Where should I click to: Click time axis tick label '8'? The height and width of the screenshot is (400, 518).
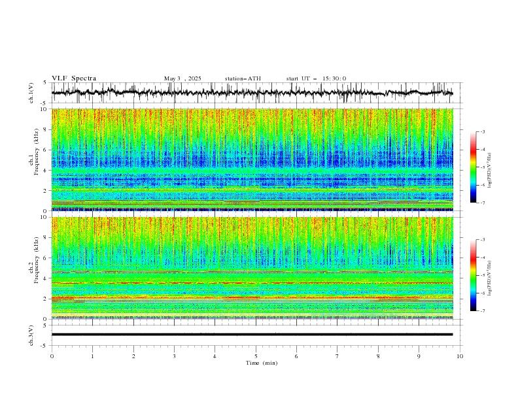coord(378,356)
